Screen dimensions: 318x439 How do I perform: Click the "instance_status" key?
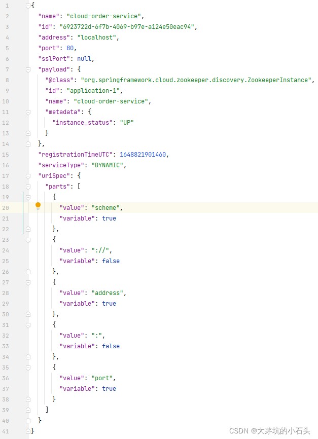coord(82,123)
